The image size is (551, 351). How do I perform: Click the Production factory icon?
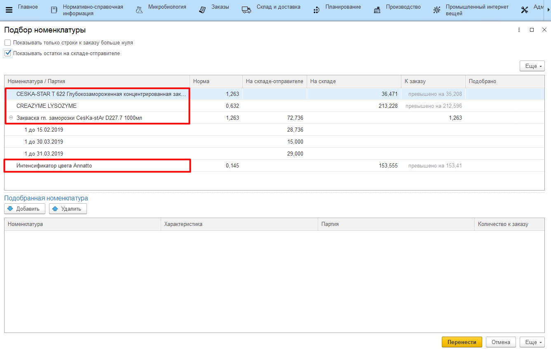377,10
